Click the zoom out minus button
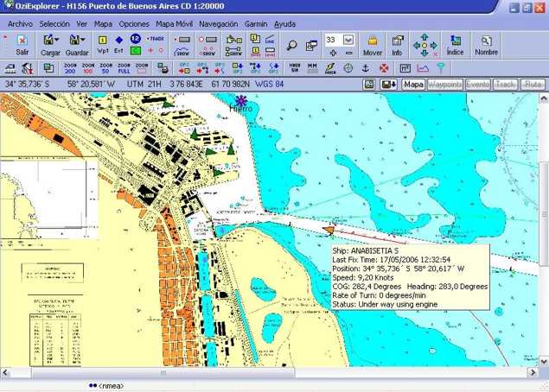549x392 pixels. (348, 53)
